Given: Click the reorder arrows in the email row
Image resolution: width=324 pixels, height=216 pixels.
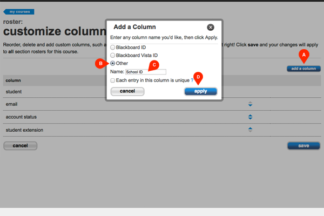Looking at the screenshot, I should coord(250,104).
